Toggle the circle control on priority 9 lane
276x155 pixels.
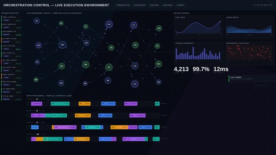point(28,127)
